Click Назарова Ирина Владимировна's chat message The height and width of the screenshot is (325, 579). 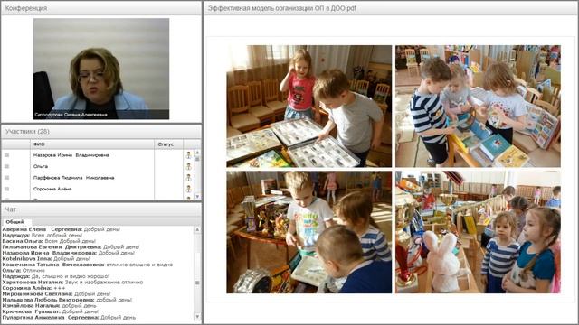point(69,253)
